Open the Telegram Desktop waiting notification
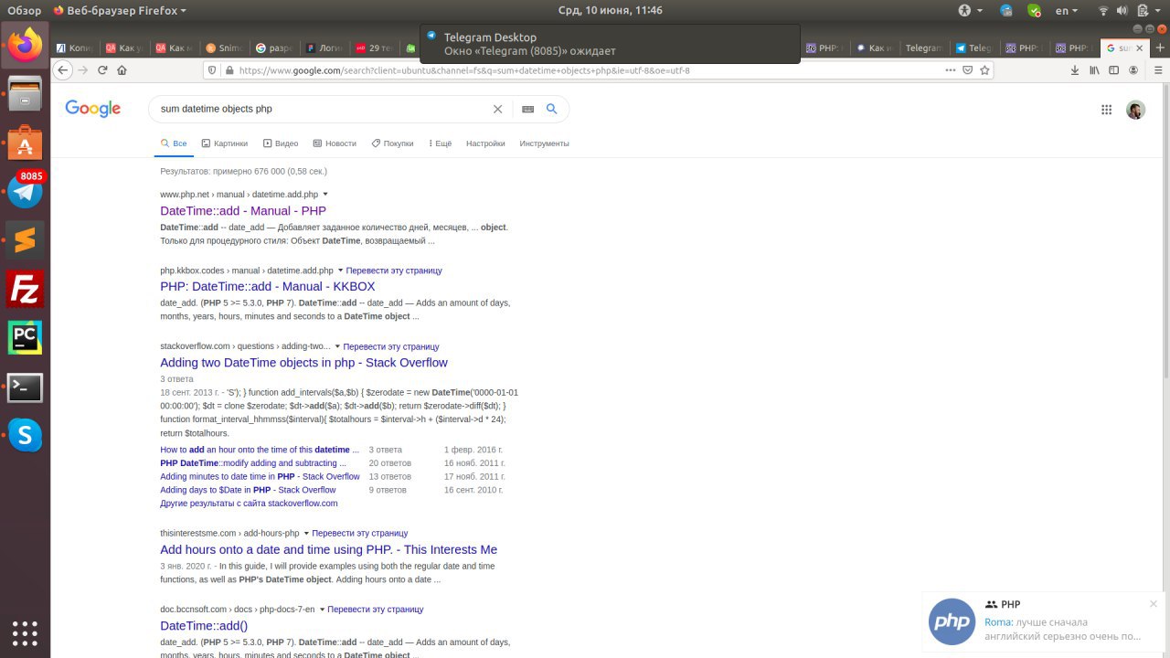 point(609,44)
